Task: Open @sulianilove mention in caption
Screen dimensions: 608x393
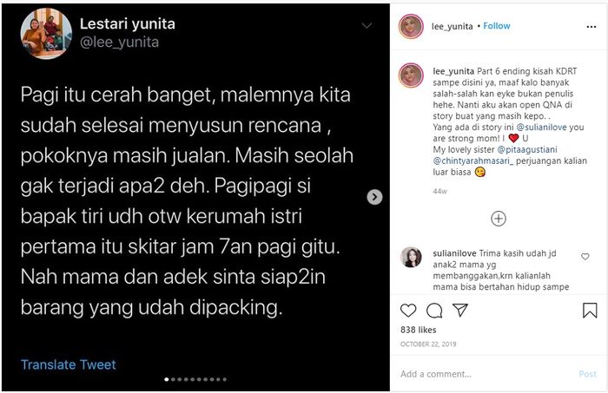Action: click(x=542, y=127)
